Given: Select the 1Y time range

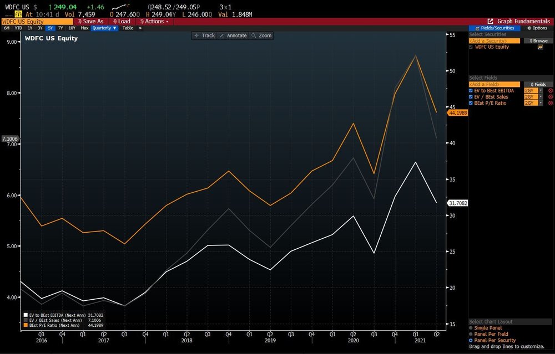Looking at the screenshot, I should click(30, 28).
